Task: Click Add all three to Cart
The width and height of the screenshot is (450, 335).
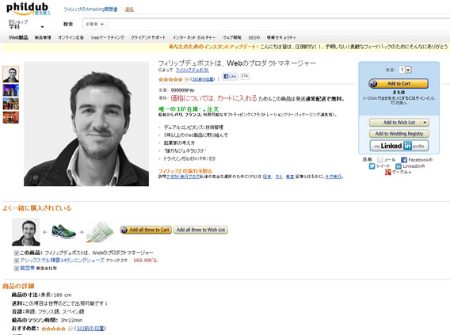Action: point(146,230)
